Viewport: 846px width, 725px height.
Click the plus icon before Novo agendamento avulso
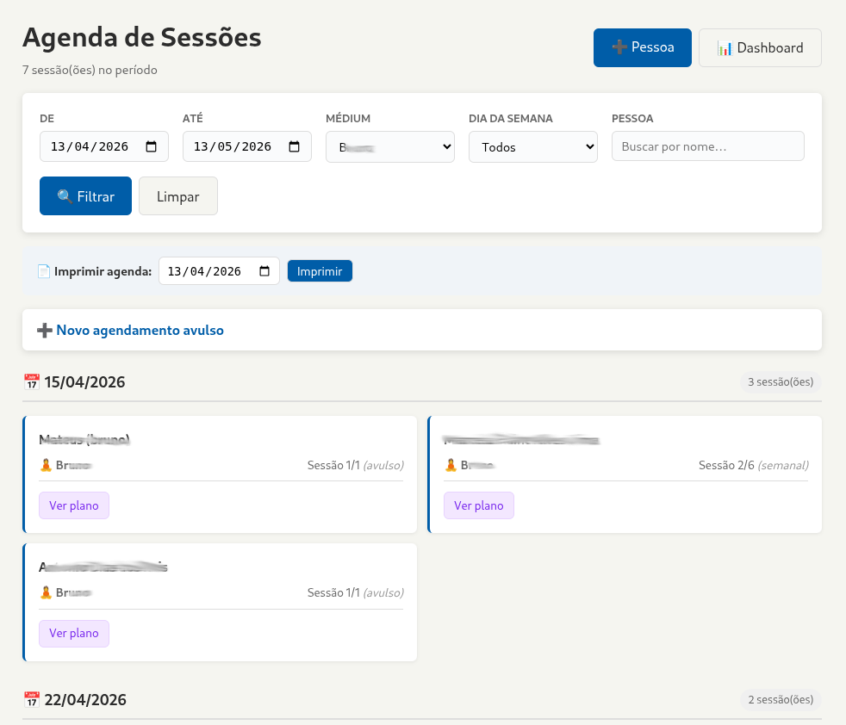tap(44, 329)
